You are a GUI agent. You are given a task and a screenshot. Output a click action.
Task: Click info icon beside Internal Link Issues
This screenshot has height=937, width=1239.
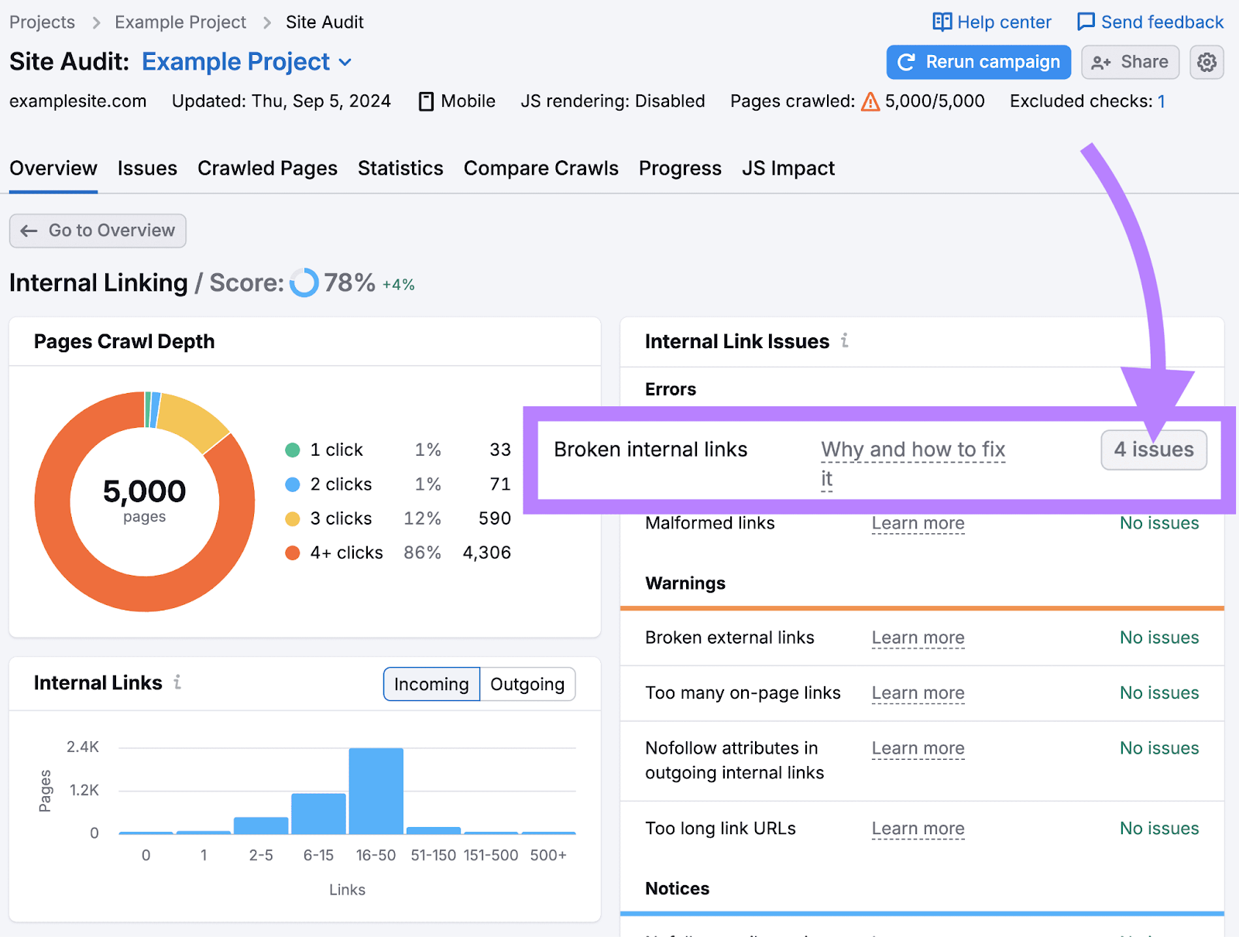[x=845, y=340]
